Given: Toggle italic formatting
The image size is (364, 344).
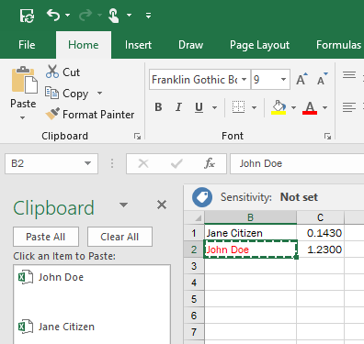Looking at the screenshot, I should pyautogui.click(x=178, y=107).
